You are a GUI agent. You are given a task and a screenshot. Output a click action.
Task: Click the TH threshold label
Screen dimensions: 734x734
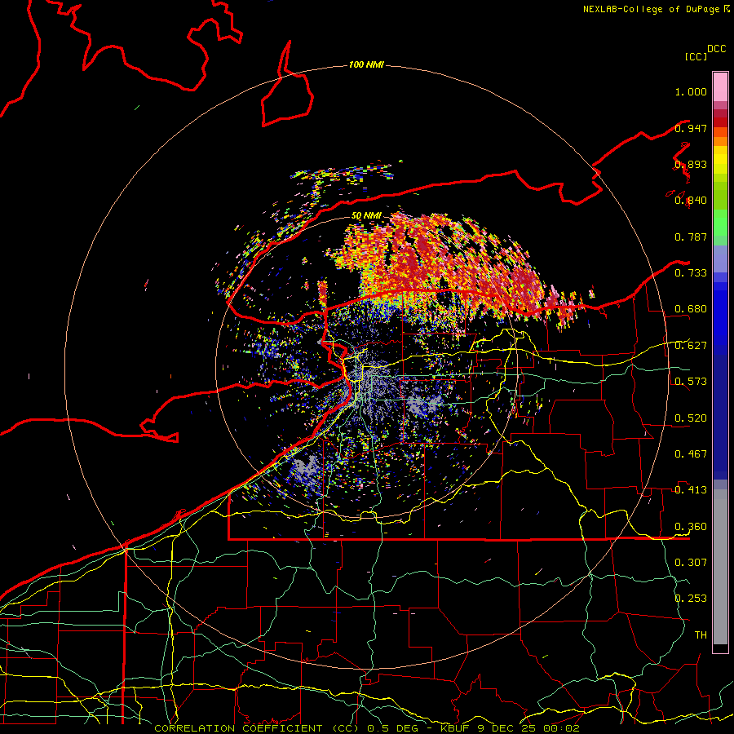click(701, 635)
